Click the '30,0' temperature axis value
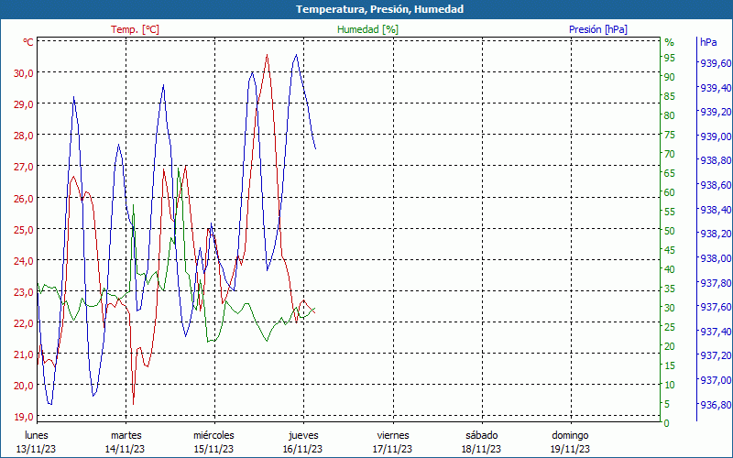The image size is (733, 458). 24,73
